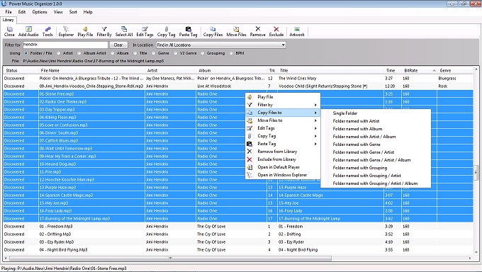482x272 pixels.
Task: Select the Title filter radio button
Action: (x=135, y=53)
